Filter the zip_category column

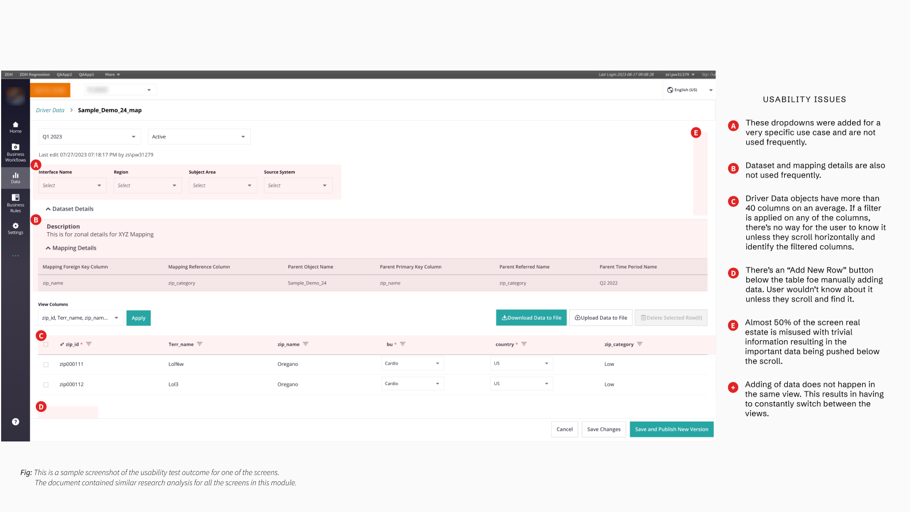pyautogui.click(x=640, y=344)
